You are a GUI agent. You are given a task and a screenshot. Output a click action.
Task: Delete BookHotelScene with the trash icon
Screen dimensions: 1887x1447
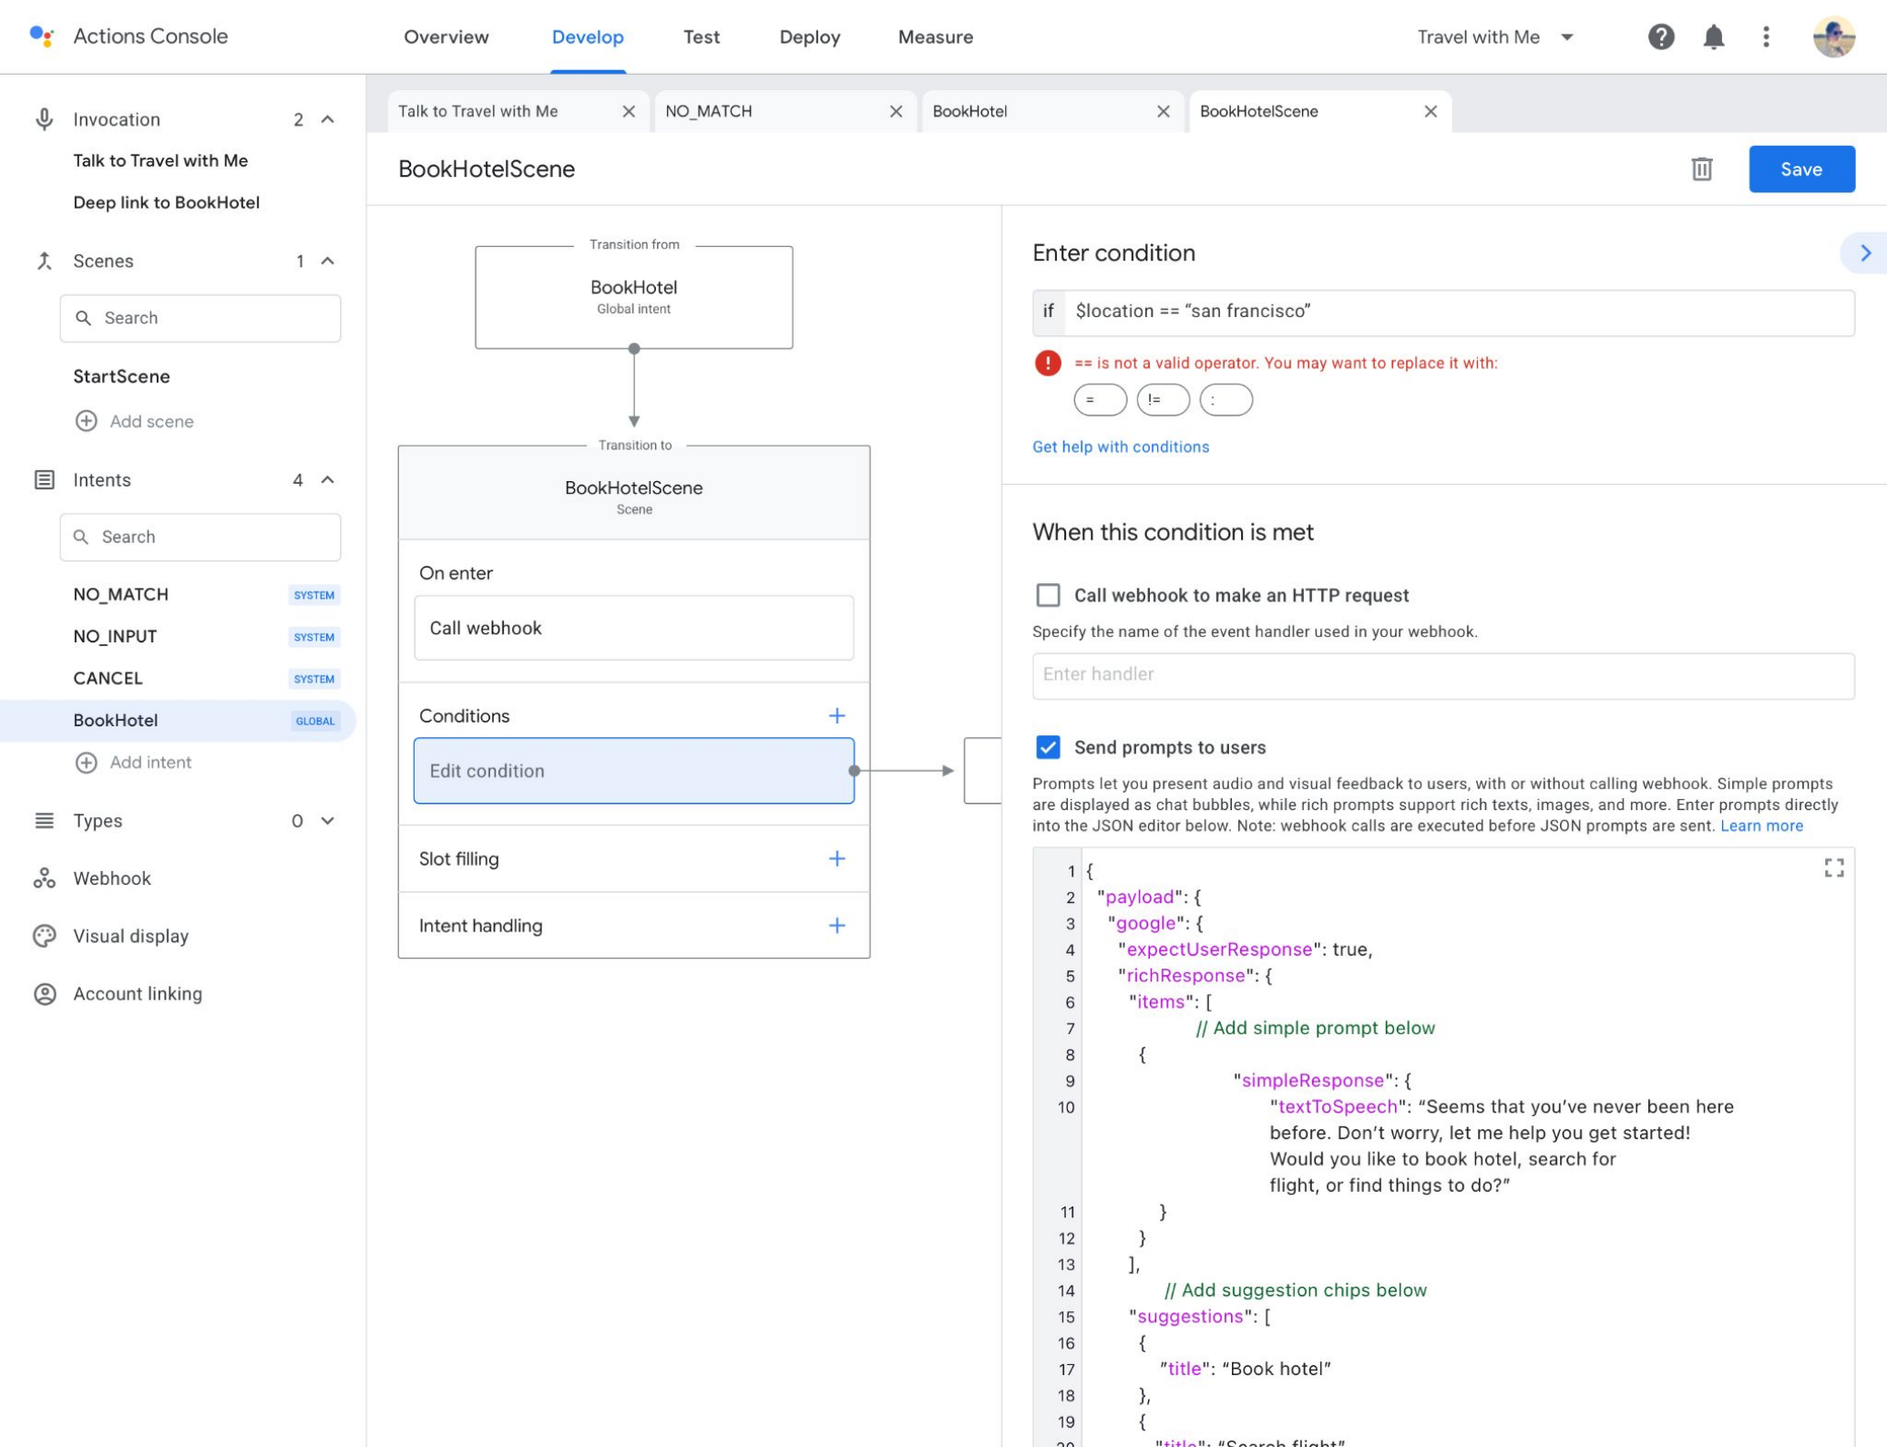[1701, 169]
